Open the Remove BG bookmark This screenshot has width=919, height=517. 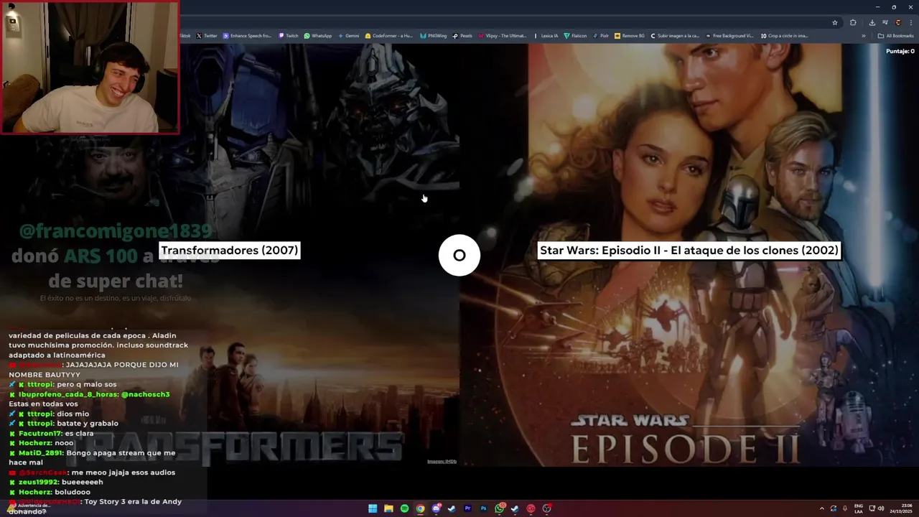tap(630, 35)
